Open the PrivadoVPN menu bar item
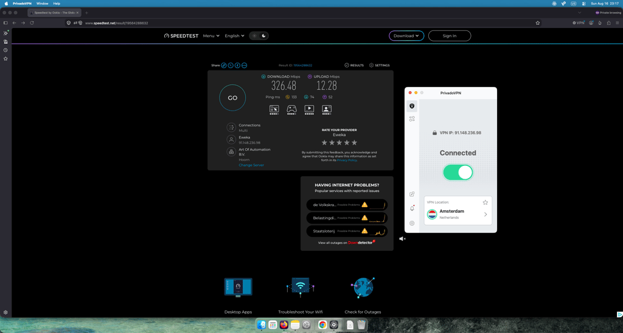Image resolution: width=623 pixels, height=333 pixels. [22, 4]
